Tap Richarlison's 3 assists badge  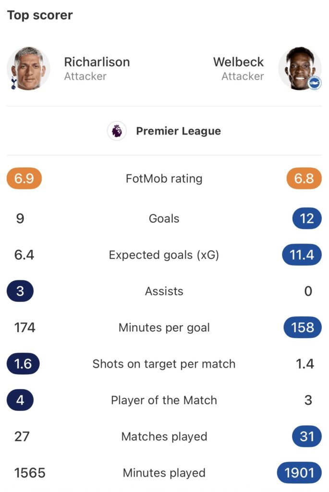point(20,291)
